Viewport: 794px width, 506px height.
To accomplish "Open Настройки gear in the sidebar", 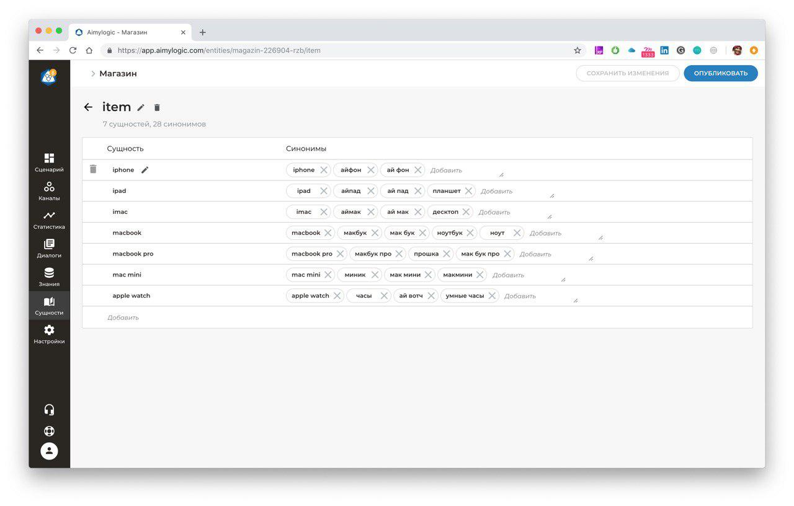I will point(49,334).
